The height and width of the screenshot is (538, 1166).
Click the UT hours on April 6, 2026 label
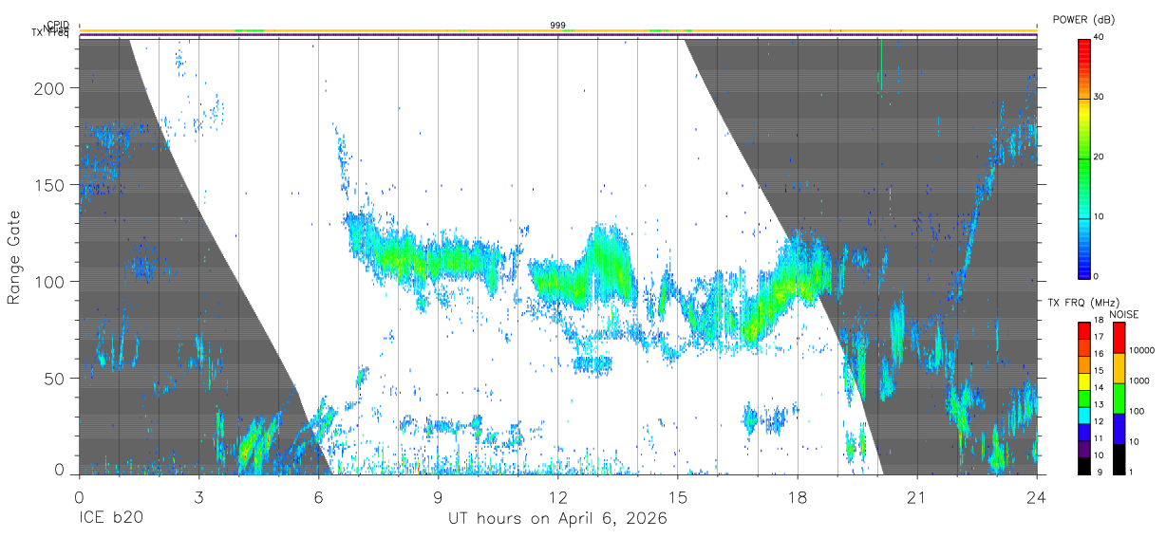[557, 519]
